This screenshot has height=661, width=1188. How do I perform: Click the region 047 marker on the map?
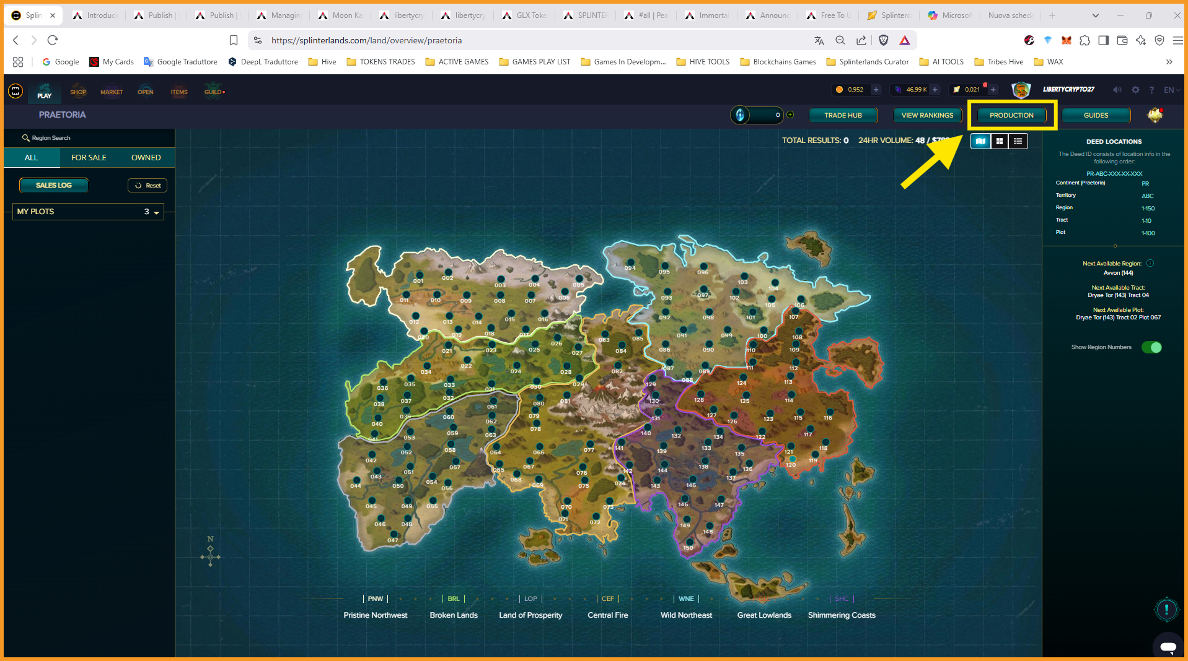(x=394, y=534)
